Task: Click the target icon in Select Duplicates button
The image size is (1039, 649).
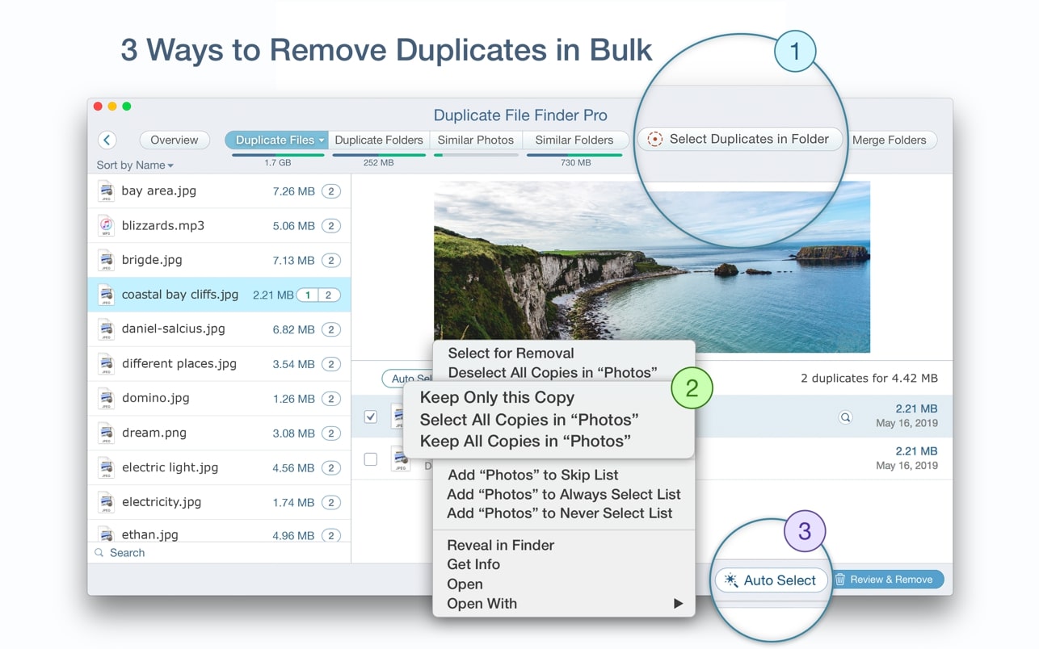Action: coord(655,140)
